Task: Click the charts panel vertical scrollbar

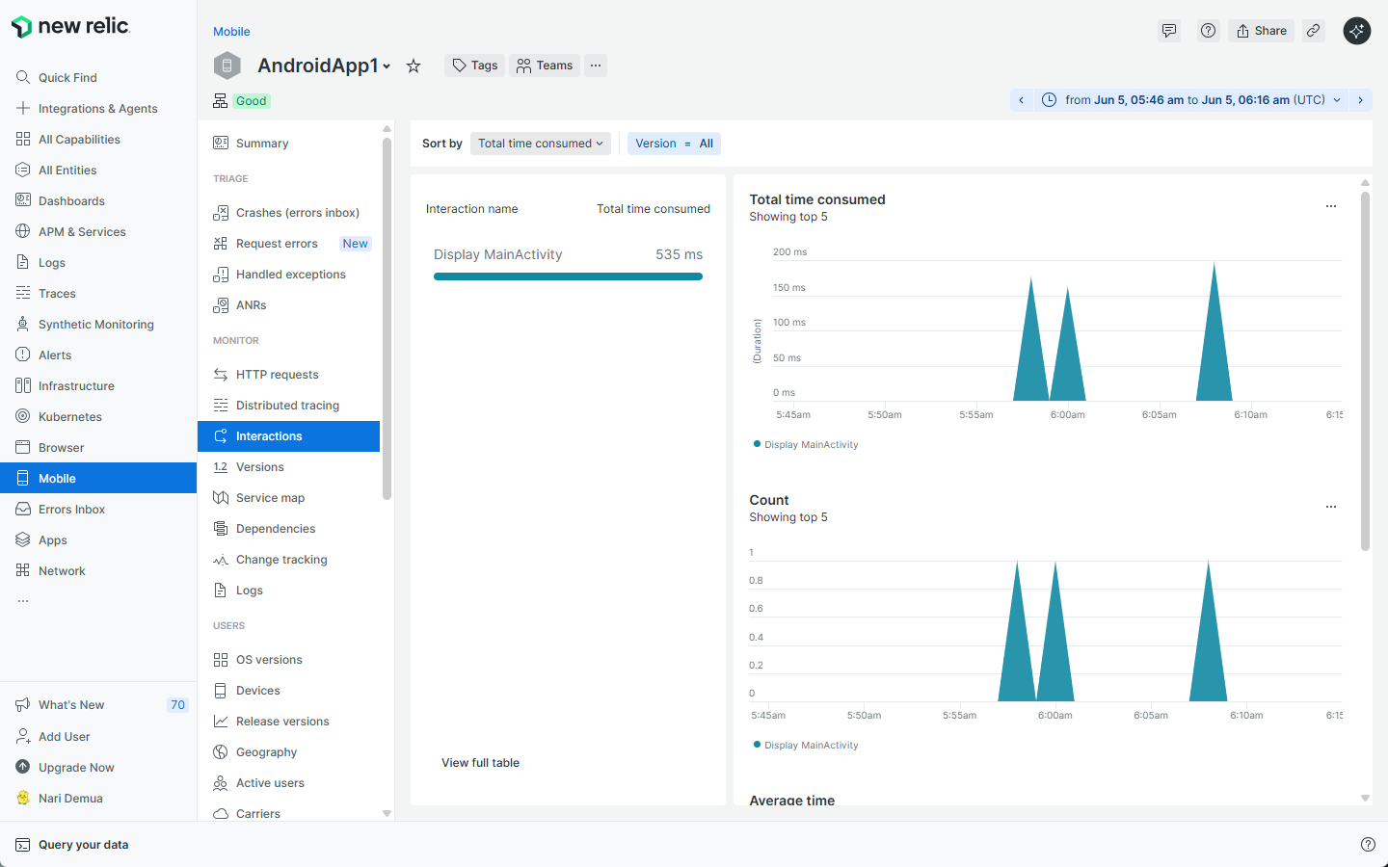Action: [1365, 371]
